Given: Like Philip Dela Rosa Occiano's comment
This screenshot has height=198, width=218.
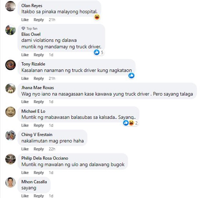Looking at the screenshot, I should 25,173.
